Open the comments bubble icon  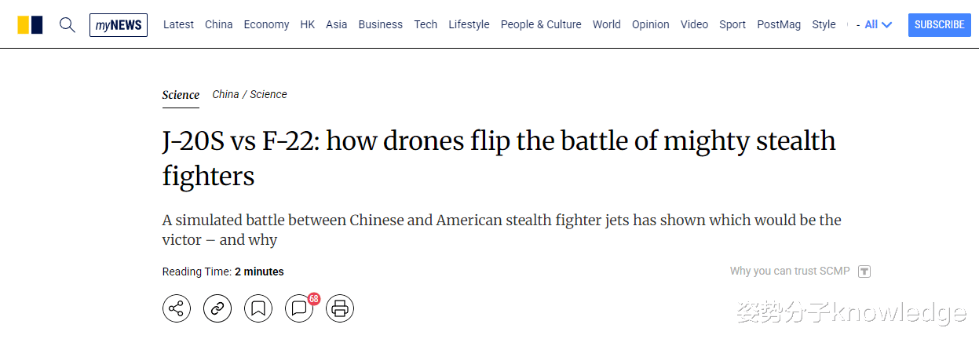[x=299, y=308]
